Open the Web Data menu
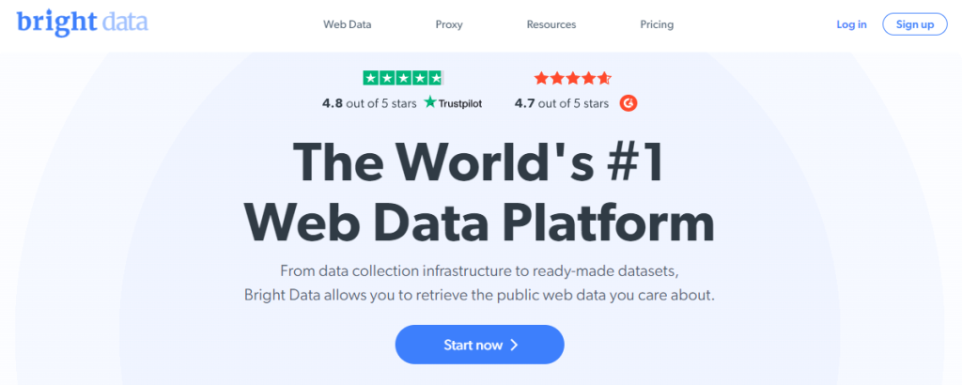 (348, 24)
